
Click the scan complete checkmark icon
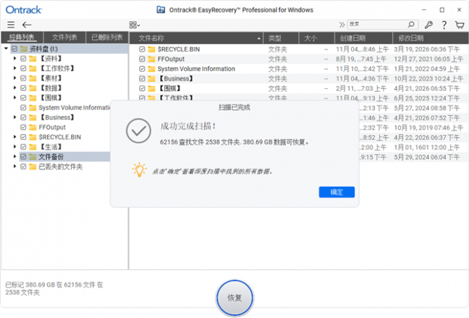pyautogui.click(x=138, y=131)
